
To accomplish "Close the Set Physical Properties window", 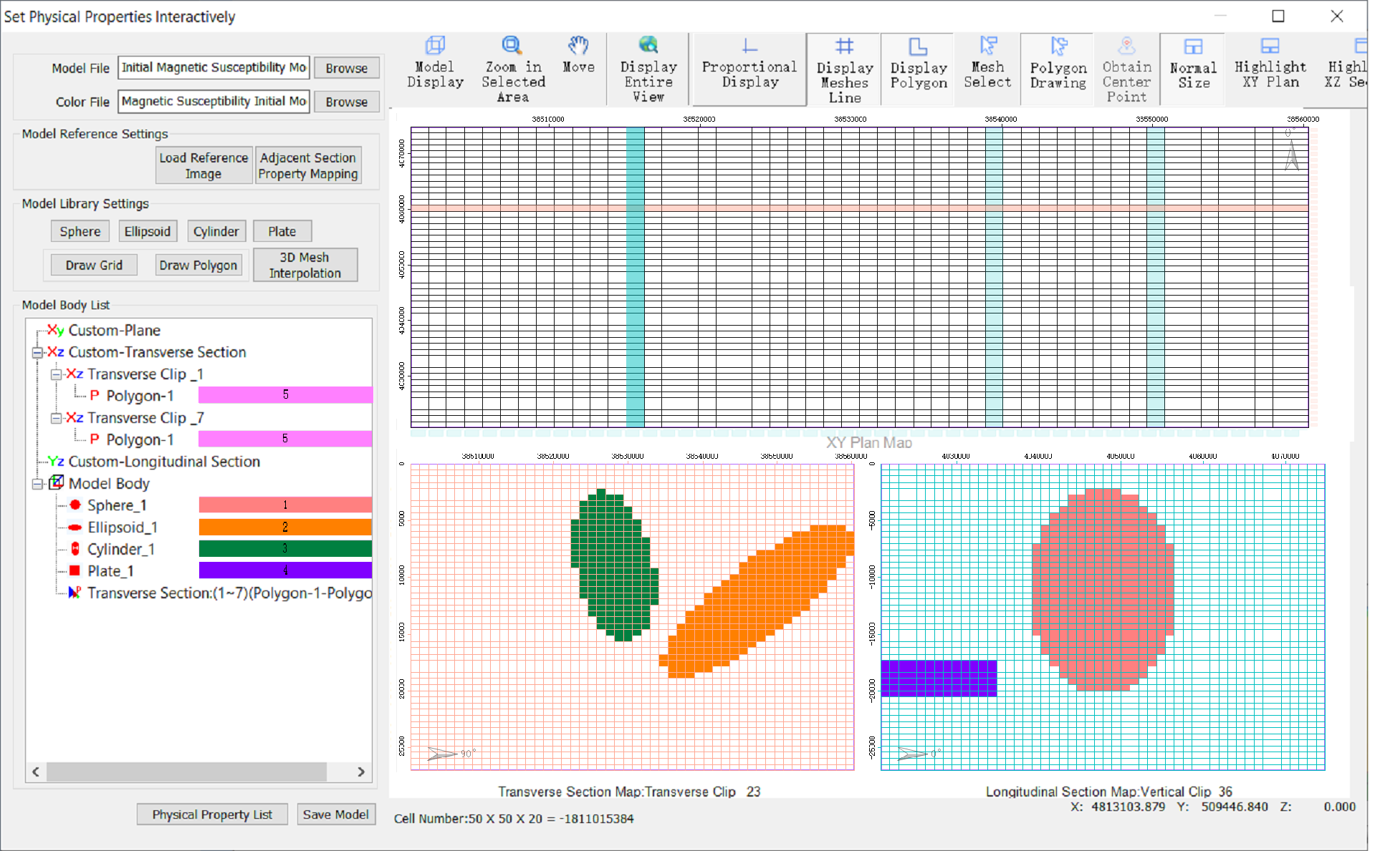I will [1337, 16].
